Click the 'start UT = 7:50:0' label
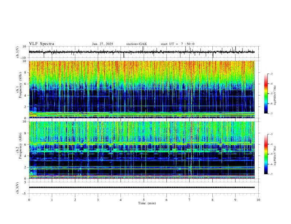291x224 pixels. click(177, 44)
